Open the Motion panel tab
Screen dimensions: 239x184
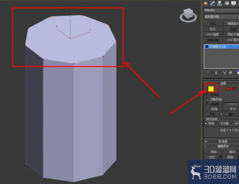(x=227, y=3)
